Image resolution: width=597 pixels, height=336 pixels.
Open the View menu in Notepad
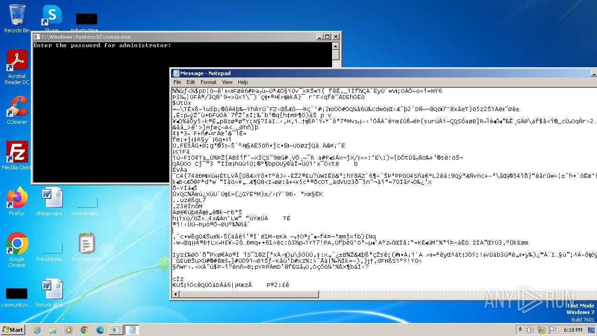coord(227,82)
